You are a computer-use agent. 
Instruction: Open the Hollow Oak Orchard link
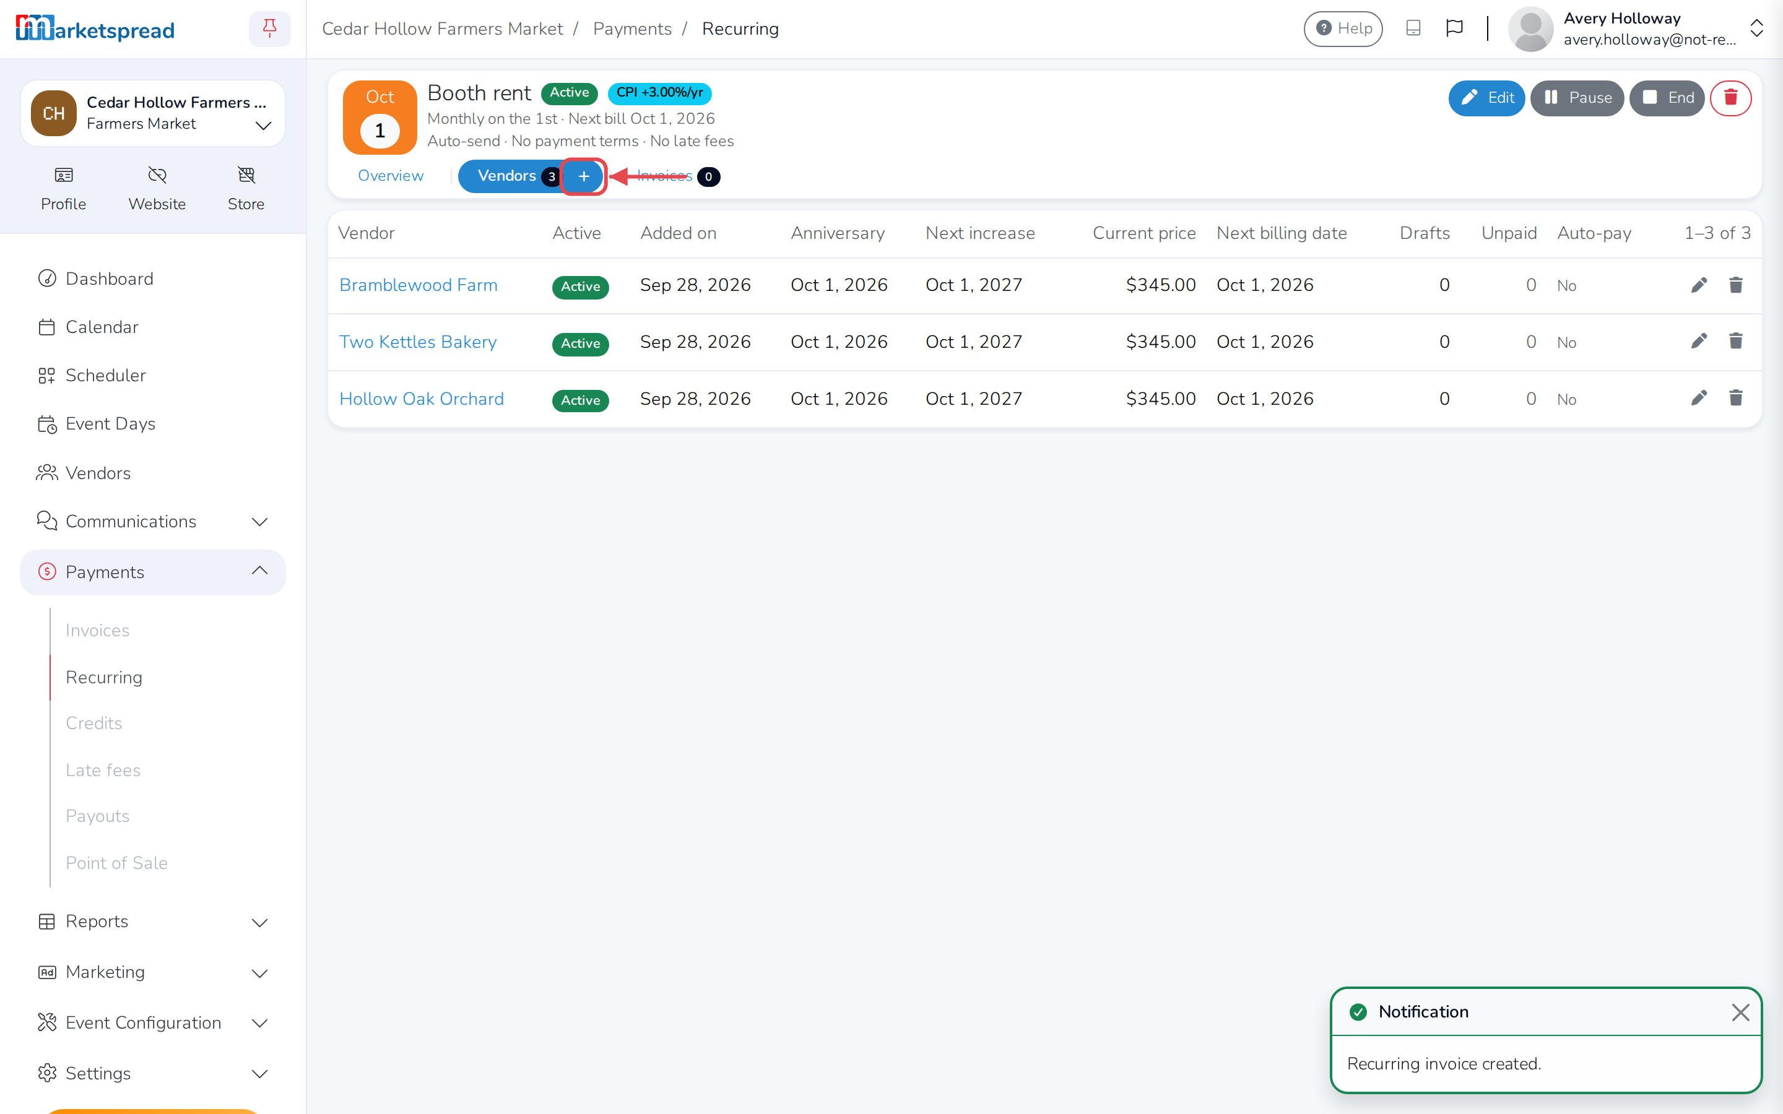pos(422,399)
